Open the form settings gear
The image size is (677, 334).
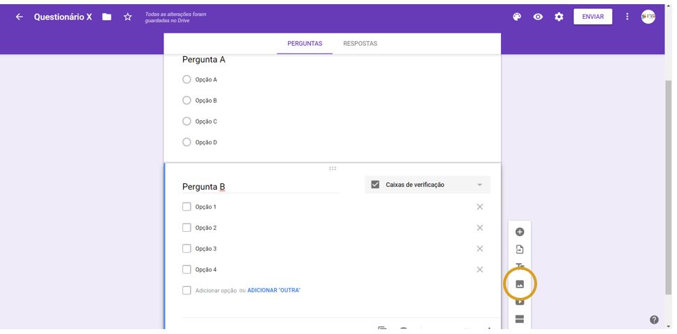559,17
